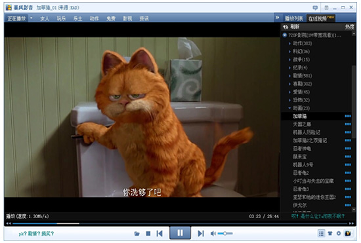Click the rewind arrows left of seek bar
This screenshot has width=361, height=243.
click(9, 223)
